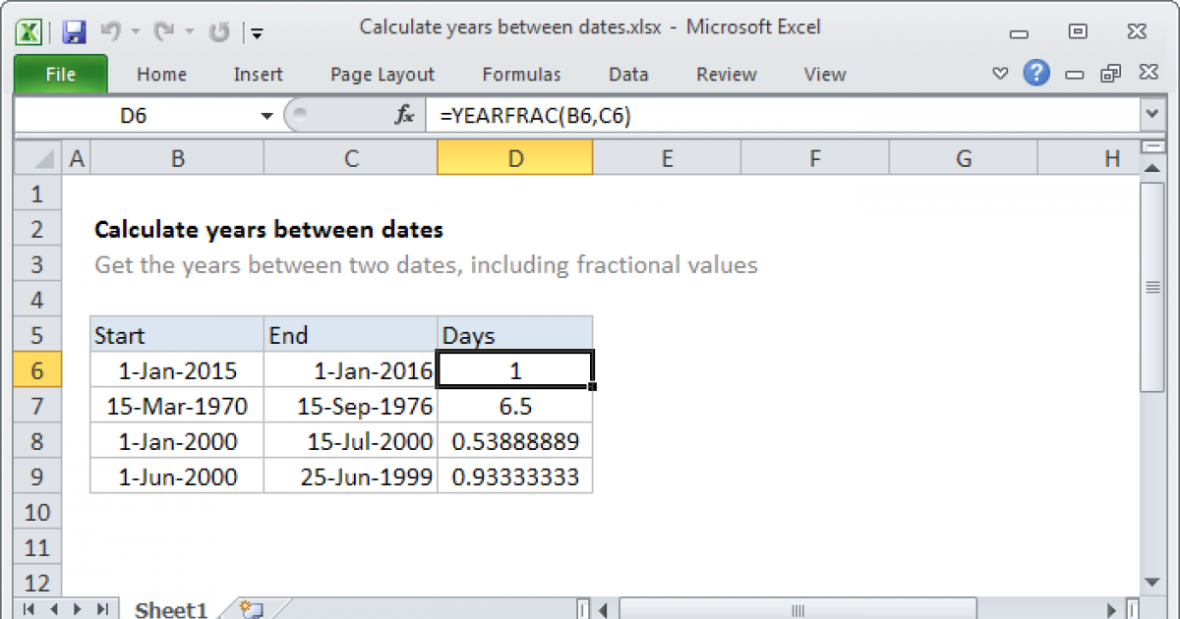Image resolution: width=1180 pixels, height=619 pixels.
Task: Open the Insert Function (fx) dialog
Action: (403, 114)
